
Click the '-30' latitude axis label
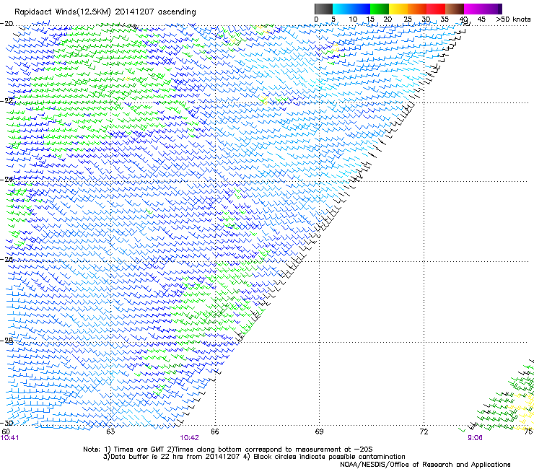(x=6, y=423)
